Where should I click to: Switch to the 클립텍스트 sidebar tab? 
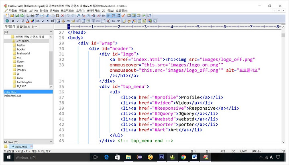pyautogui.click(x=23, y=27)
